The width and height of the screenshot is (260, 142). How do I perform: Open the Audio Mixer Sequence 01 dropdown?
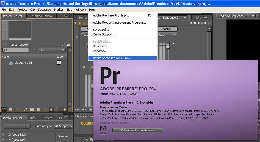[185, 18]
